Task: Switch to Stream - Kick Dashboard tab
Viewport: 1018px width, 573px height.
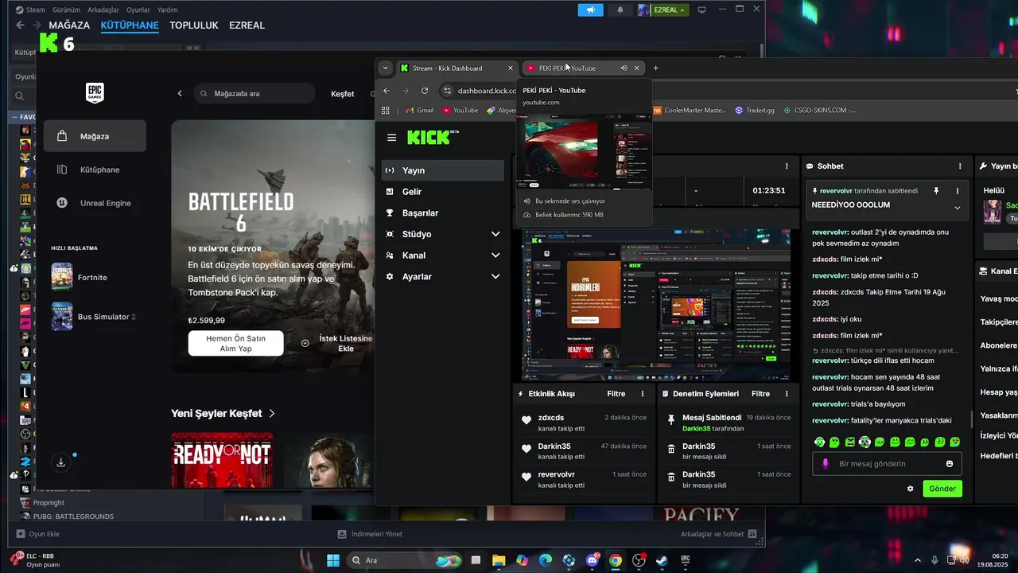Action: (x=457, y=68)
